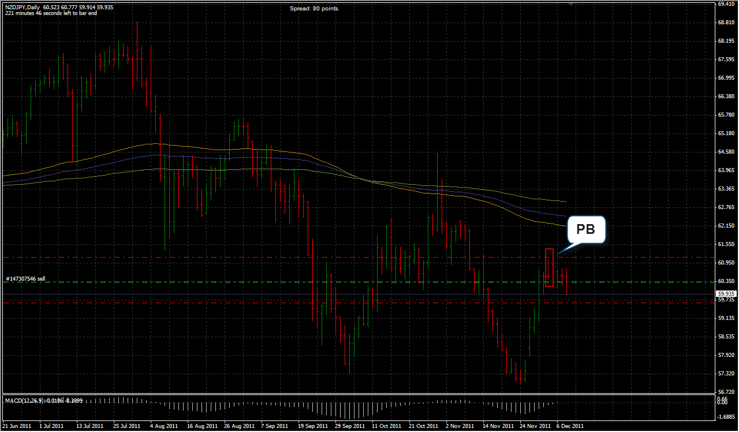
Task: Click the 21 Jun 2011 date label
Action: [x=16, y=426]
